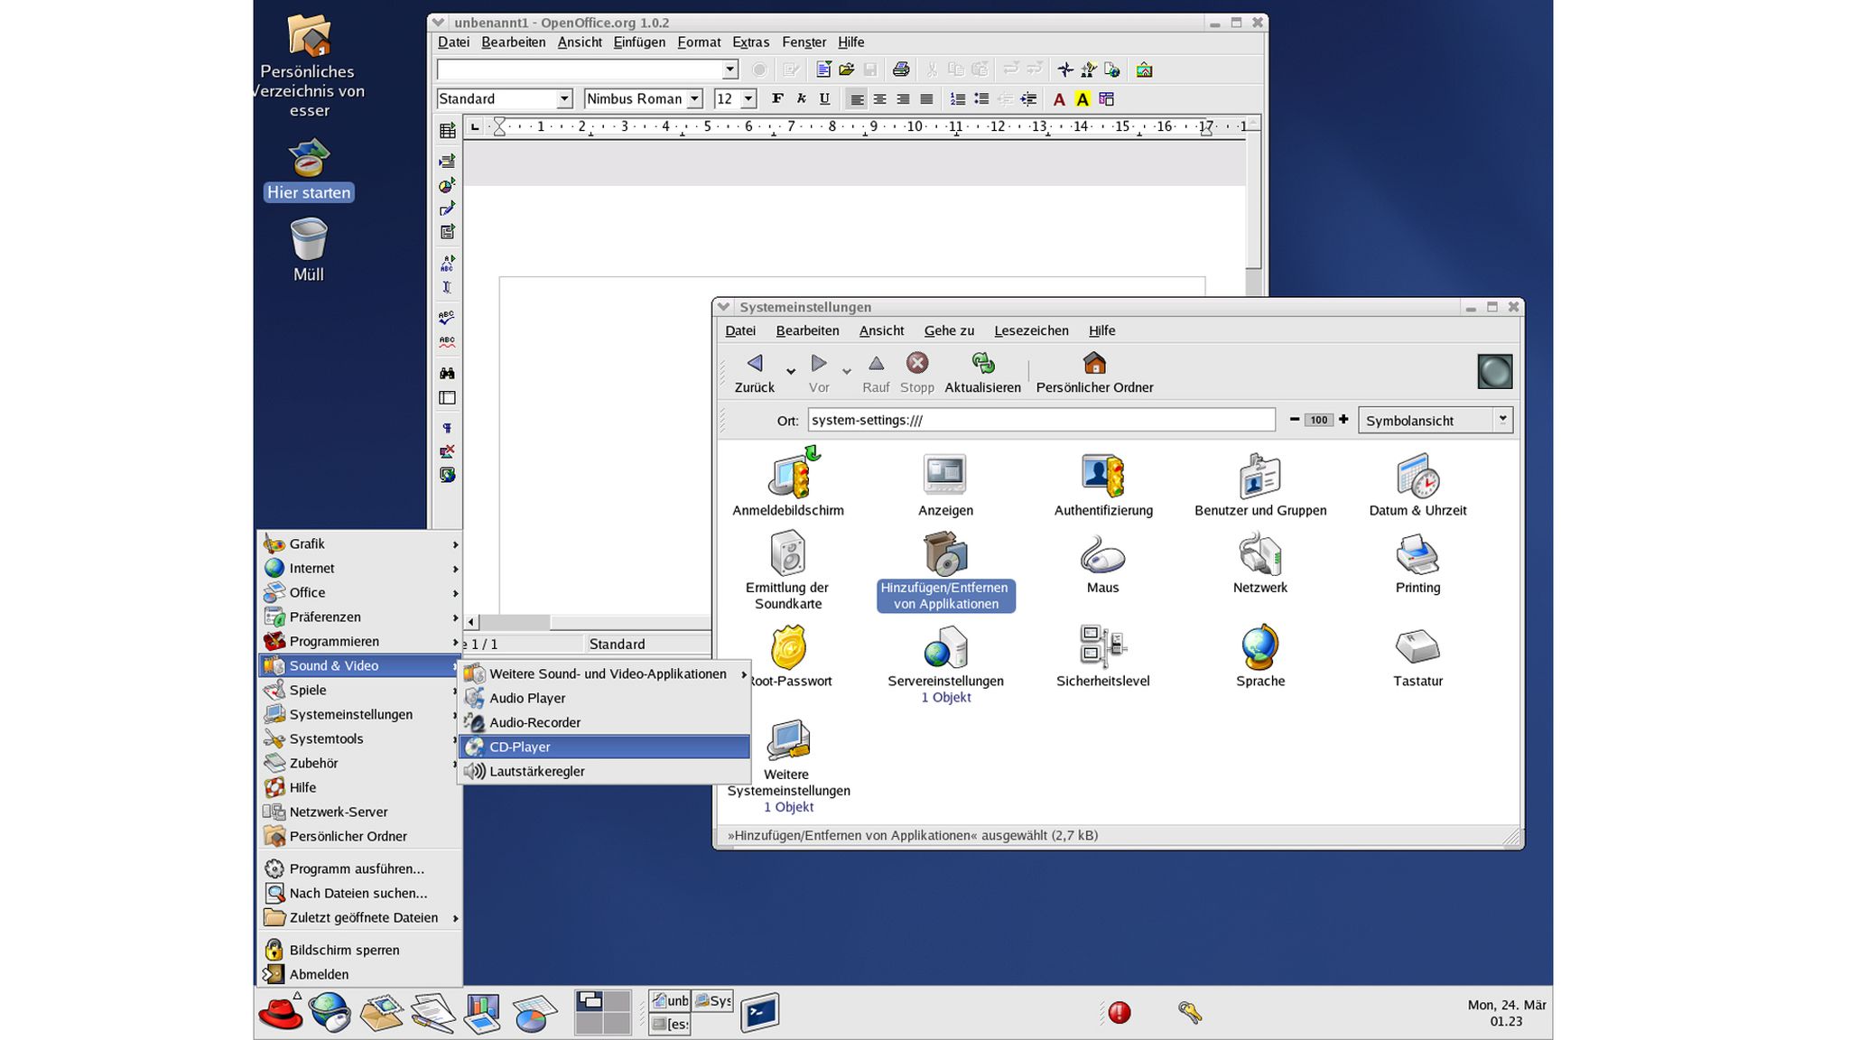Screen dimensions: 1849x1040
Task: Open the Gallery icon in OpenOffice toolbar
Action: pyautogui.click(x=1144, y=70)
